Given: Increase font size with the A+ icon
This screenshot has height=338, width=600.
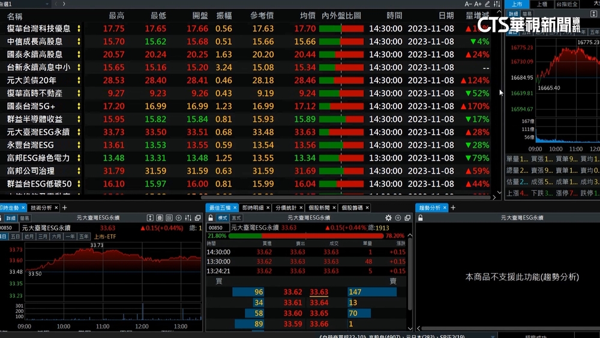Looking at the screenshot, I should pos(478,4).
